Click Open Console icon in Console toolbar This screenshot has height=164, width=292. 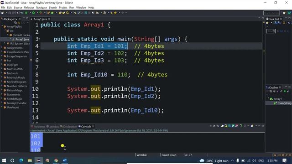point(252,126)
